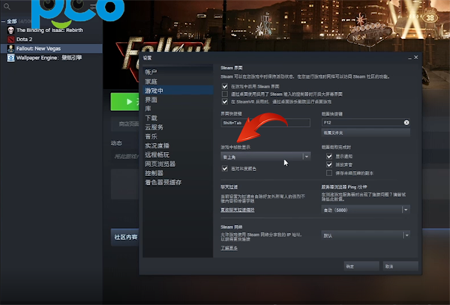Select Dota 2 in the library list
Image resolution: width=450 pixels, height=305 pixels.
pos(25,39)
